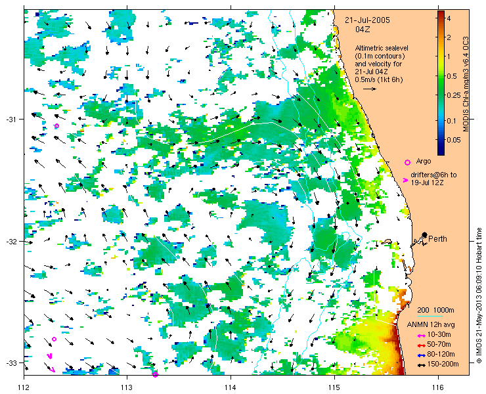Click the '0.5m/s (1kt 6h)' text
Image resolution: width=486 pixels, height=394 pixels.
(x=379, y=79)
